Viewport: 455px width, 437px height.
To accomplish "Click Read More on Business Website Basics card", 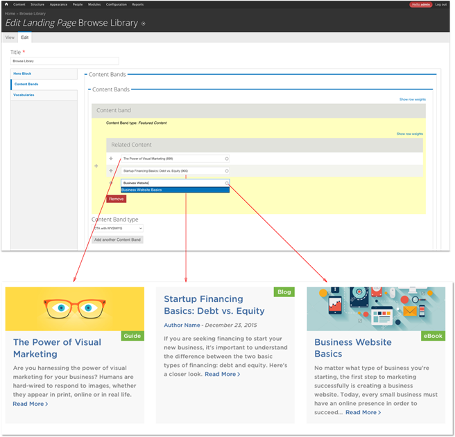I will [363, 413].
